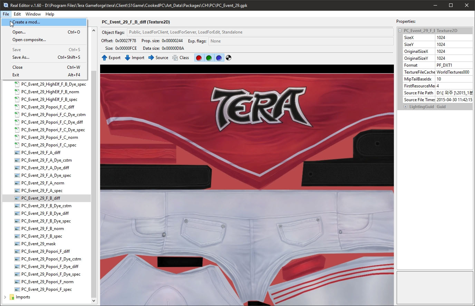
Task: Click the yellow Imports folder icon
Action: tap(12, 297)
